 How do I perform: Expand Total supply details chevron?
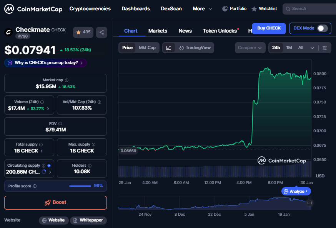42,151
